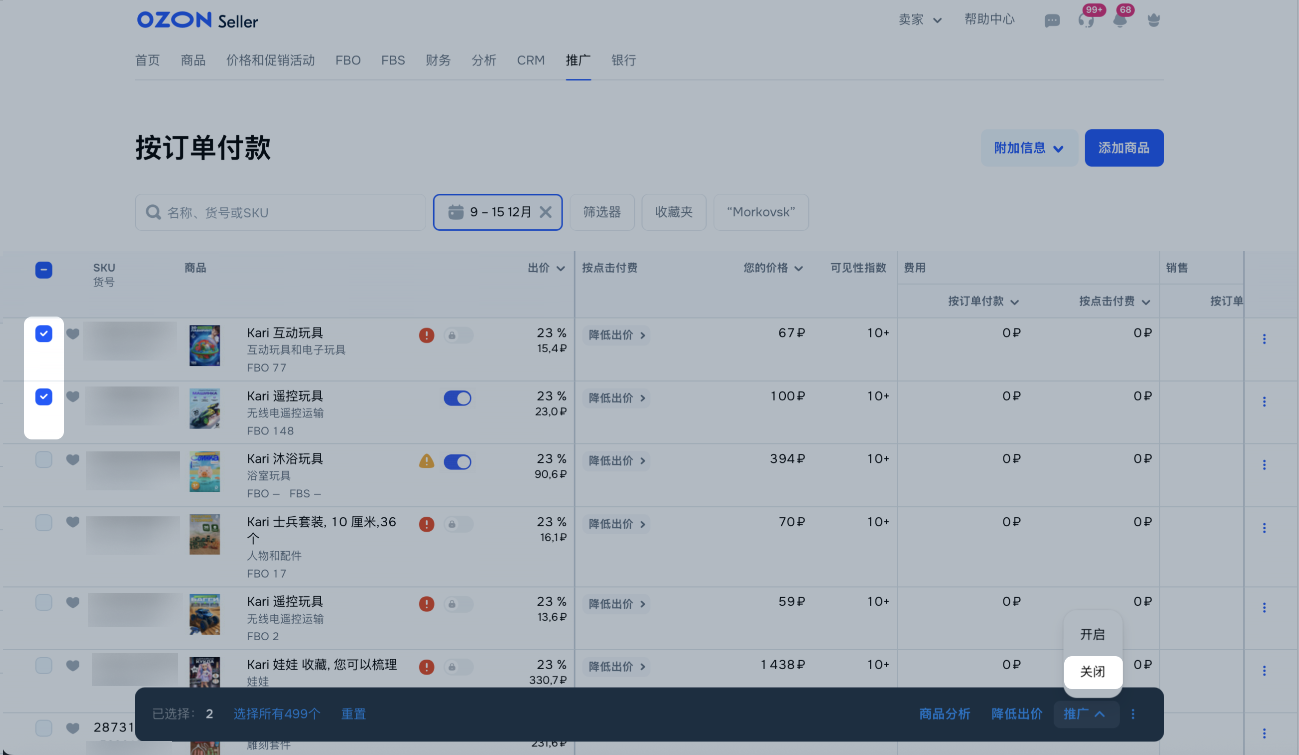The height and width of the screenshot is (755, 1299).
Task: Expand the 附加信息 dropdown
Action: [x=1028, y=148]
